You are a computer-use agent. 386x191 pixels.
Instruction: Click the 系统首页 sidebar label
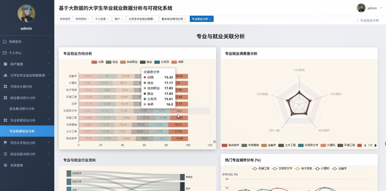click(15, 42)
